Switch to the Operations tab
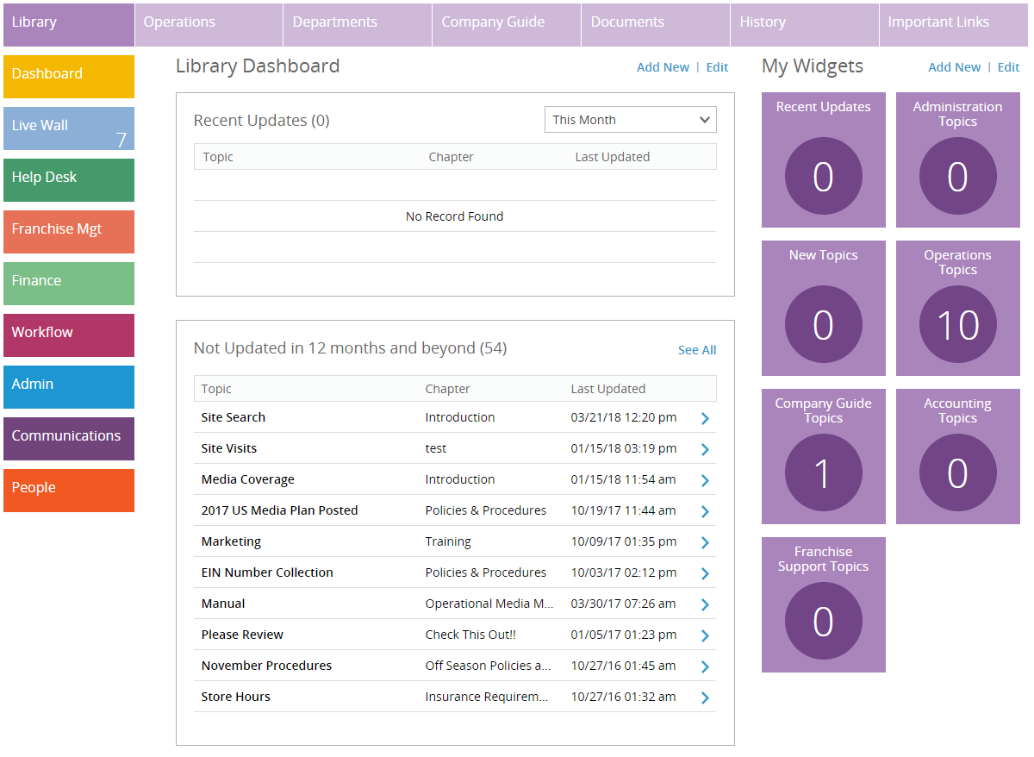 click(x=209, y=25)
